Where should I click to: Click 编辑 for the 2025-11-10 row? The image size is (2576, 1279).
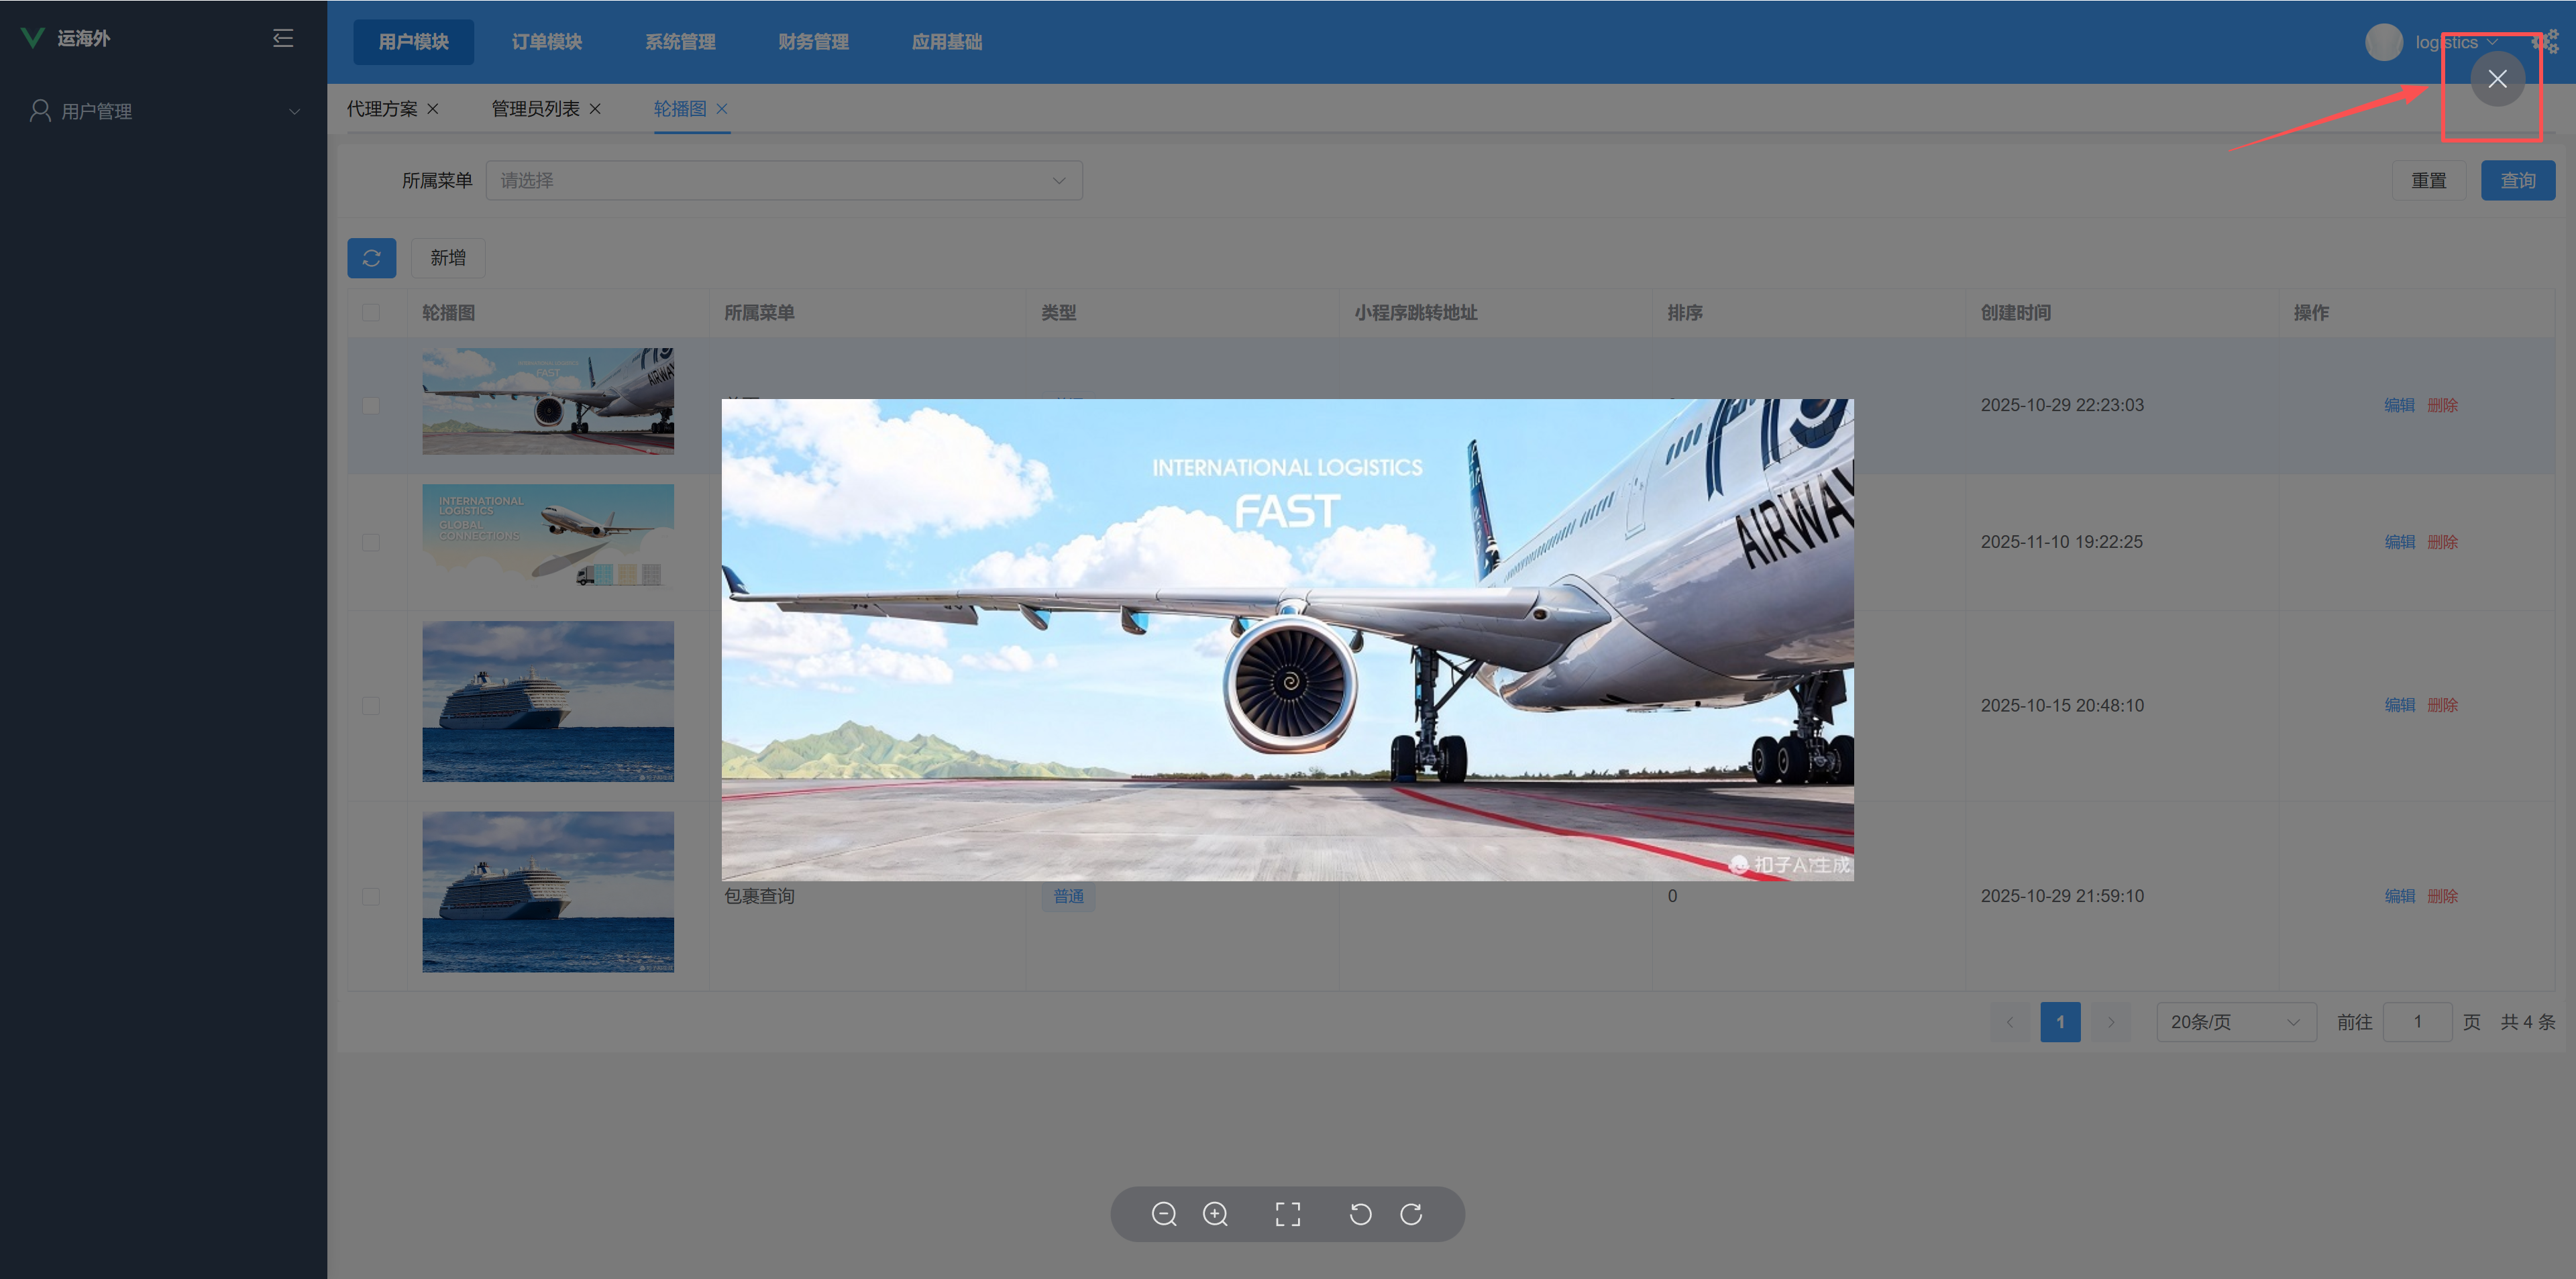coord(2399,542)
